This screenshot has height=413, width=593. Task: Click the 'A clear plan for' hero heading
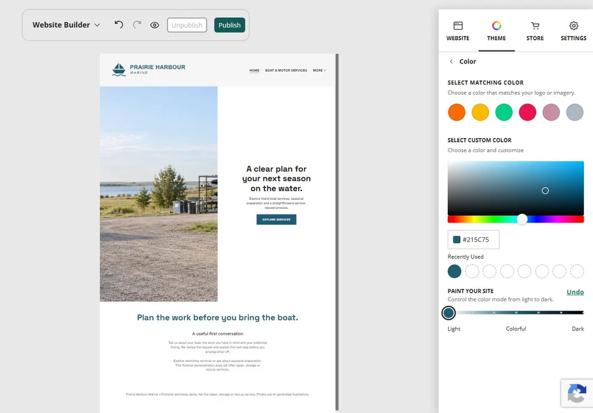[x=277, y=179]
